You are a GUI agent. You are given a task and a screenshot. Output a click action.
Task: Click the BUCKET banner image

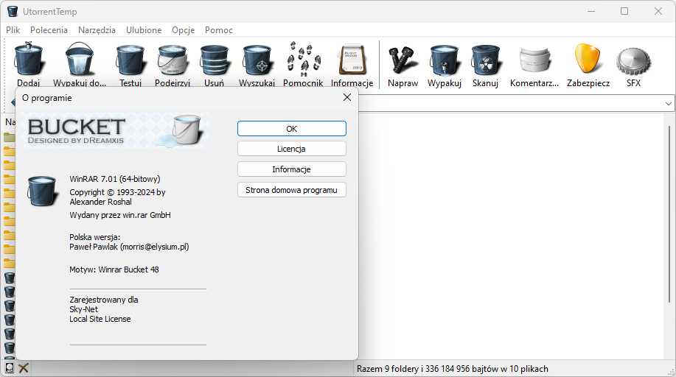click(x=115, y=130)
